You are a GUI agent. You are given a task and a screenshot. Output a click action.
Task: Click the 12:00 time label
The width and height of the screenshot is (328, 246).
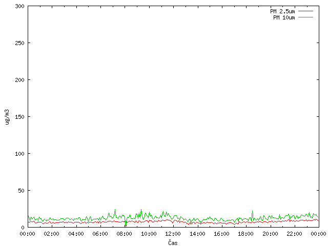click(x=173, y=234)
